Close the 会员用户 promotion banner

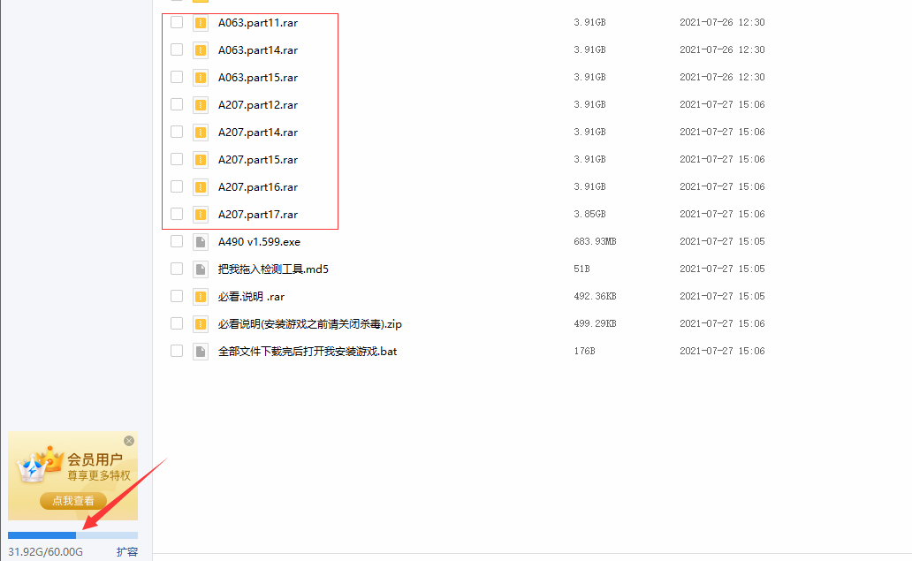tap(129, 441)
